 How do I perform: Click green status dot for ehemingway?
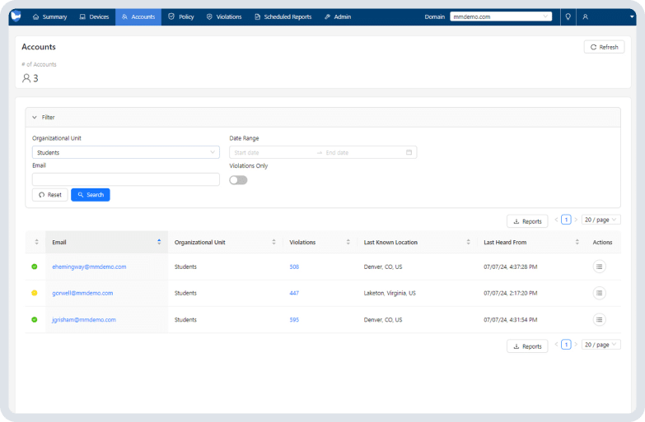(35, 267)
